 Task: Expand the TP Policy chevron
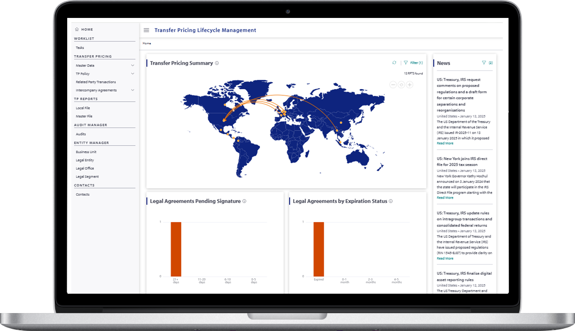(x=133, y=74)
